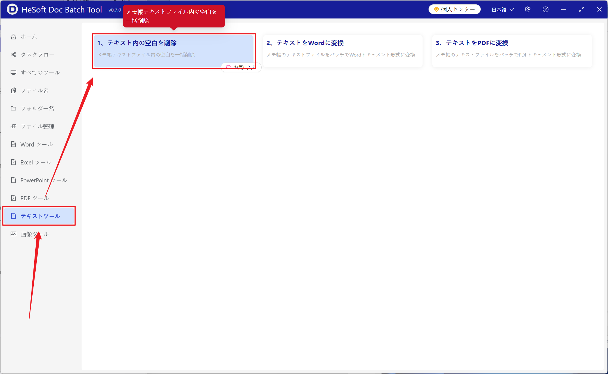
Task: Go to ホーム in the sidebar
Action: click(38, 37)
